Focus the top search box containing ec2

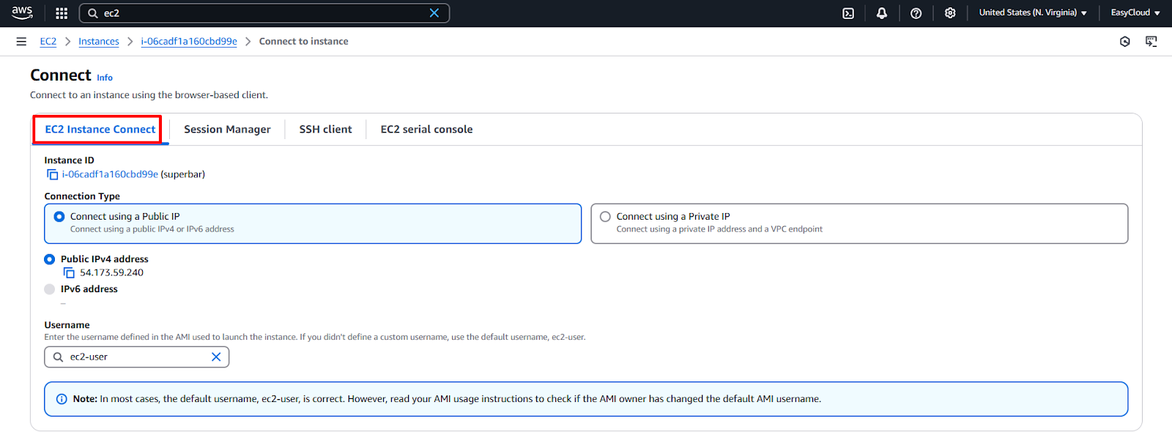click(264, 13)
